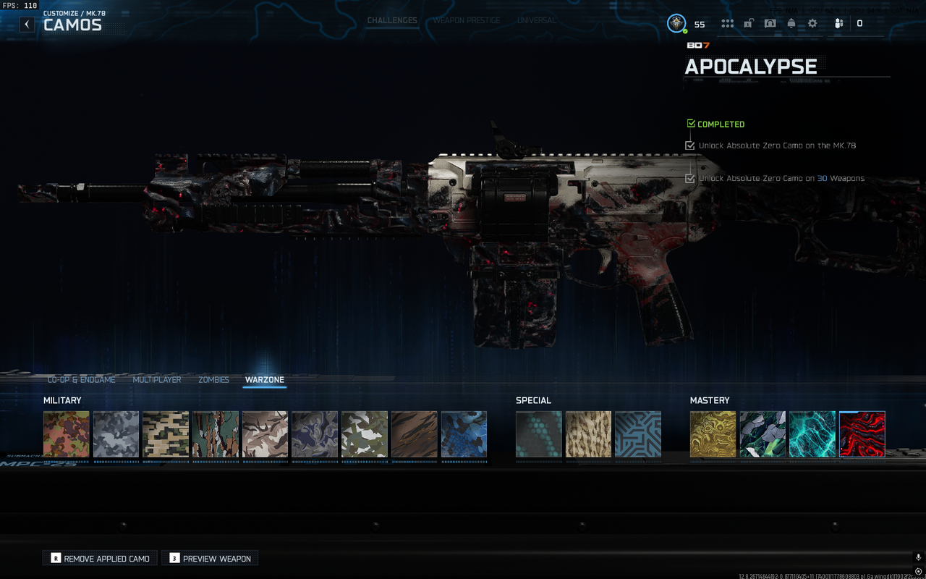Toggle checkbox for Absolute Zero on MK.78
Image resolution: width=926 pixels, height=579 pixels.
[690, 145]
